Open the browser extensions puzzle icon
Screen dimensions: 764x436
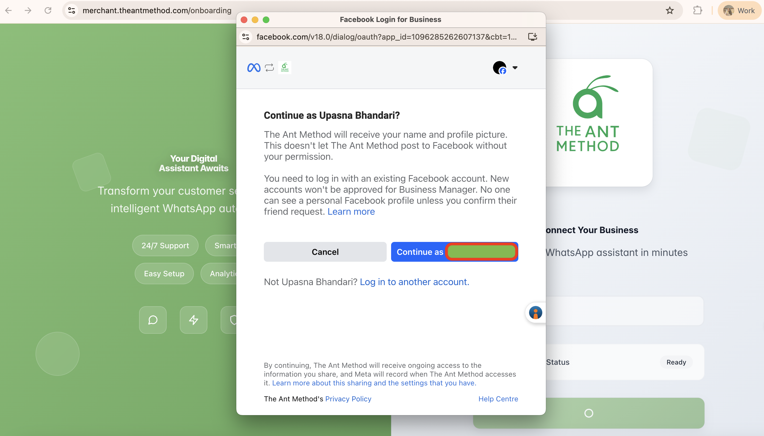click(x=697, y=11)
